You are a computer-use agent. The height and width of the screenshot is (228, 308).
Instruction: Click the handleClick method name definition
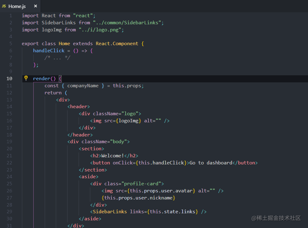[x=49, y=51]
